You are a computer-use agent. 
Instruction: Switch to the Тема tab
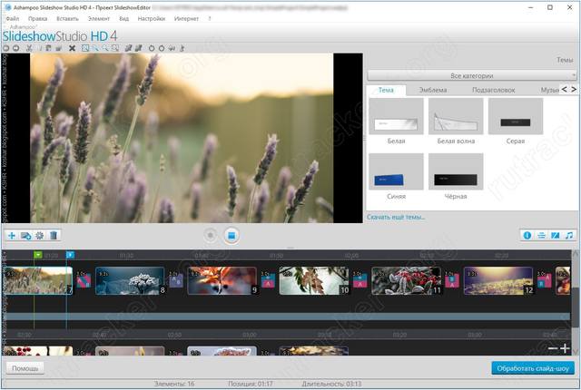(x=386, y=90)
